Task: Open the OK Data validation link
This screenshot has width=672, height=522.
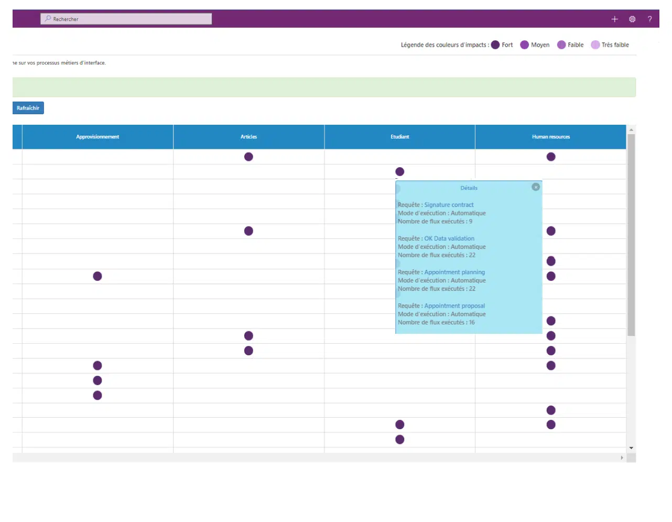Action: tap(449, 238)
